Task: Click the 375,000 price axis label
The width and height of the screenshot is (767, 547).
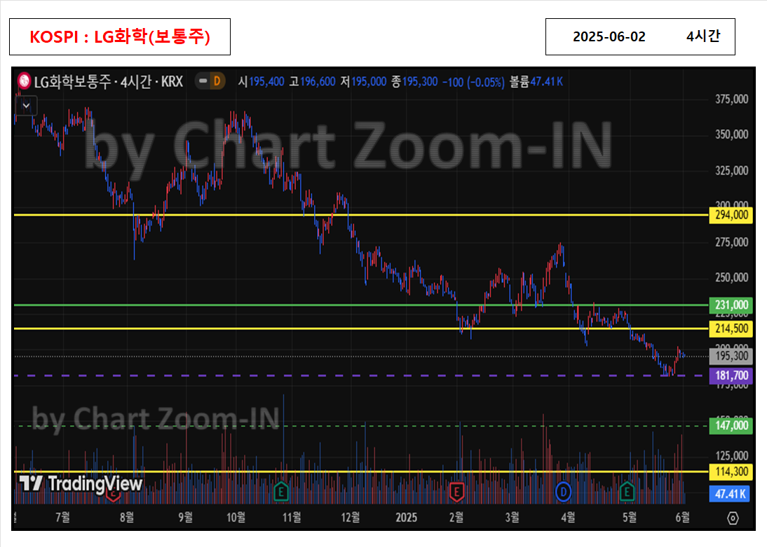Action: coord(731,99)
